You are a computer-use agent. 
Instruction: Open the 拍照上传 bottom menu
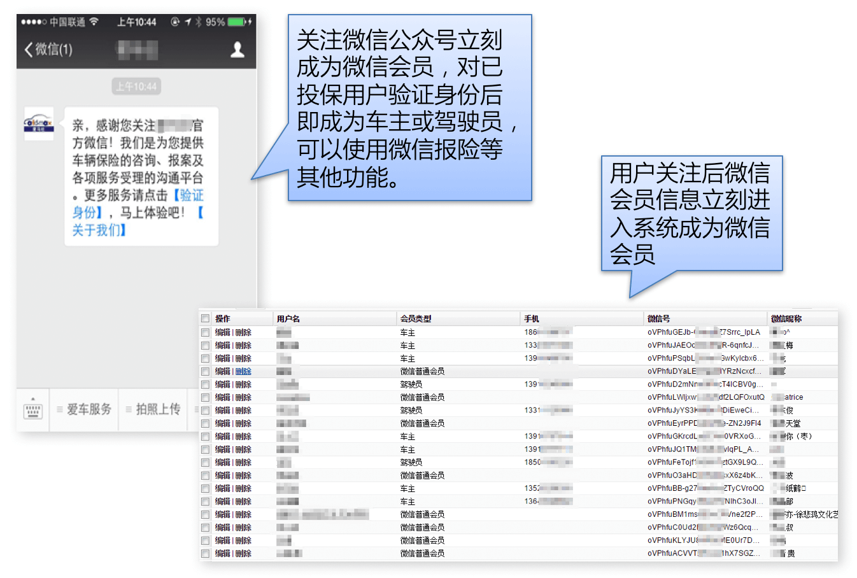point(153,409)
